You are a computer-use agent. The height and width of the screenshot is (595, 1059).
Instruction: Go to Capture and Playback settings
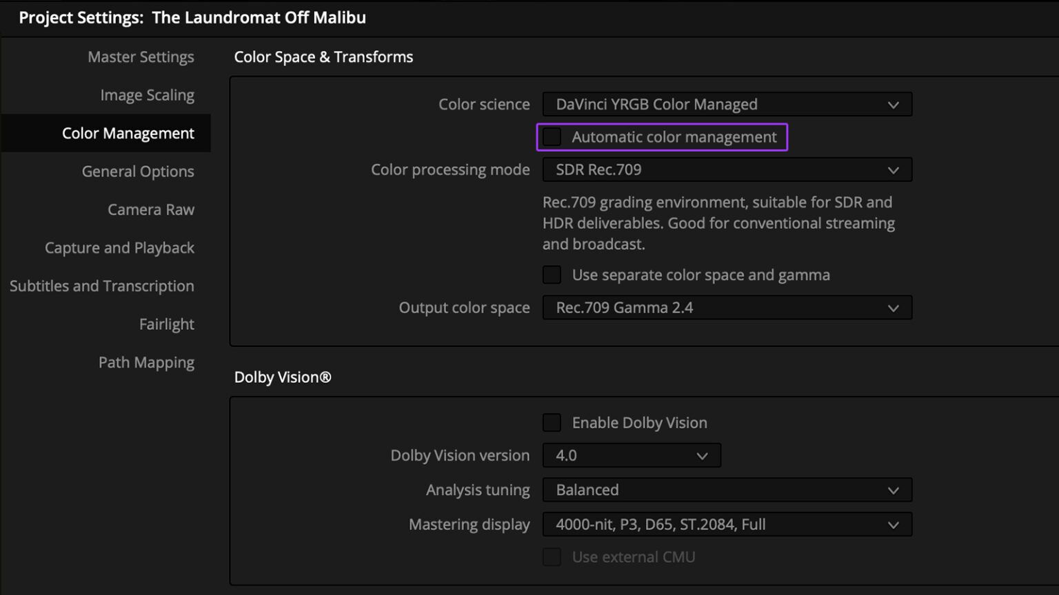[119, 247]
